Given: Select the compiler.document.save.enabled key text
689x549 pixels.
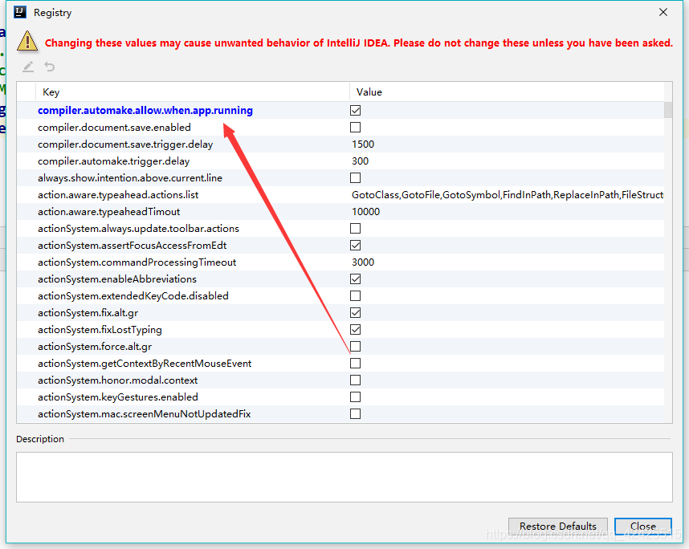Looking at the screenshot, I should [x=114, y=128].
